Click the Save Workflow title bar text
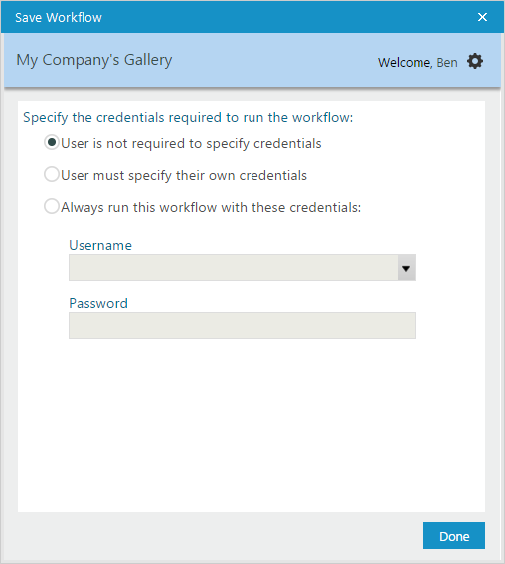 [x=59, y=18]
